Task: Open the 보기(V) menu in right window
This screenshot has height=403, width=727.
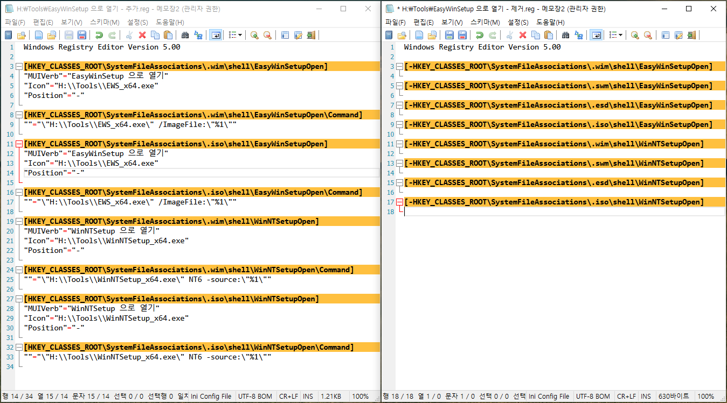Action: [x=452, y=22]
